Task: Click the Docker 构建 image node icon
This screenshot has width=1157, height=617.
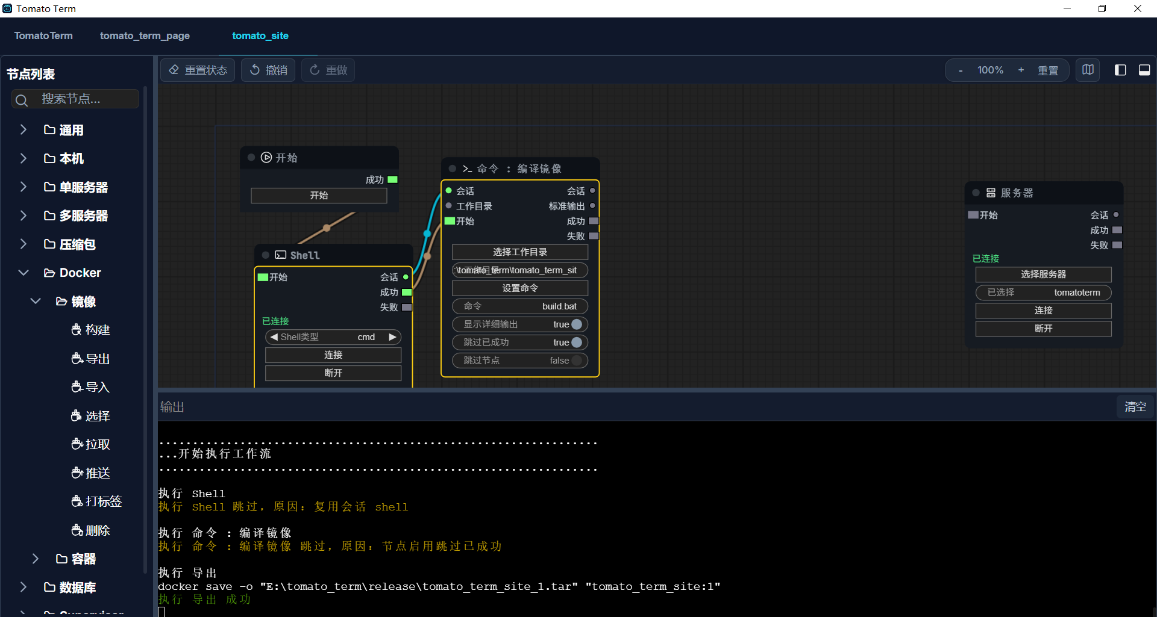Action: click(77, 330)
